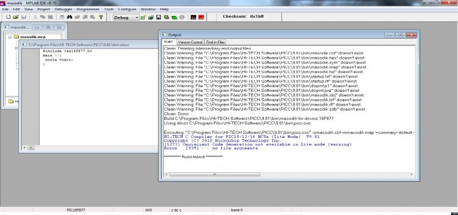Click the Build All red icon
This screenshot has width=458, height=215.
201,18
